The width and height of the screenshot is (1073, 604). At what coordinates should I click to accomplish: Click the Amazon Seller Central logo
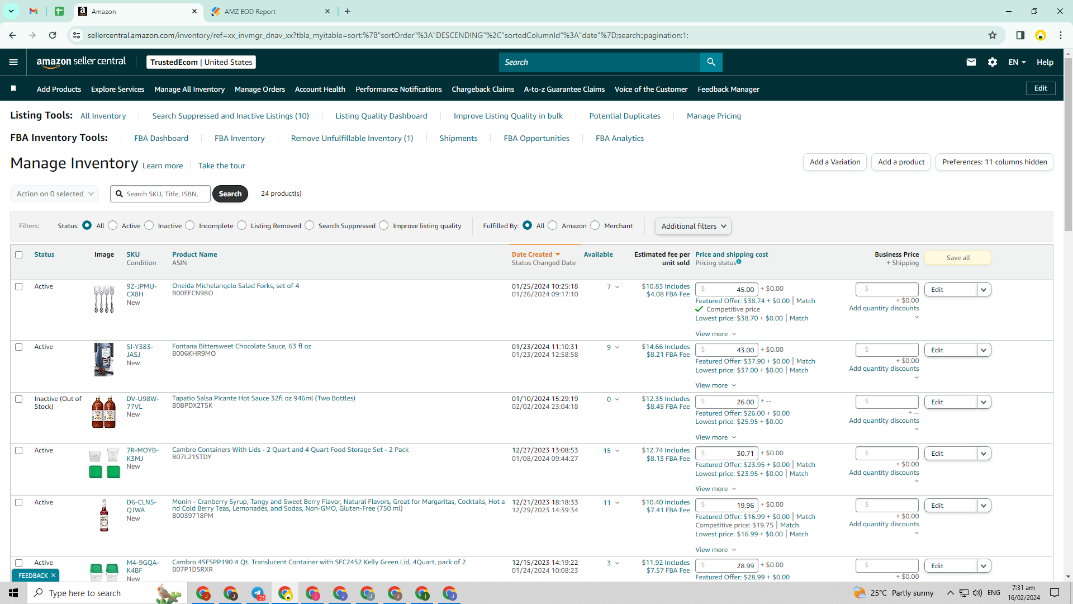coord(81,62)
